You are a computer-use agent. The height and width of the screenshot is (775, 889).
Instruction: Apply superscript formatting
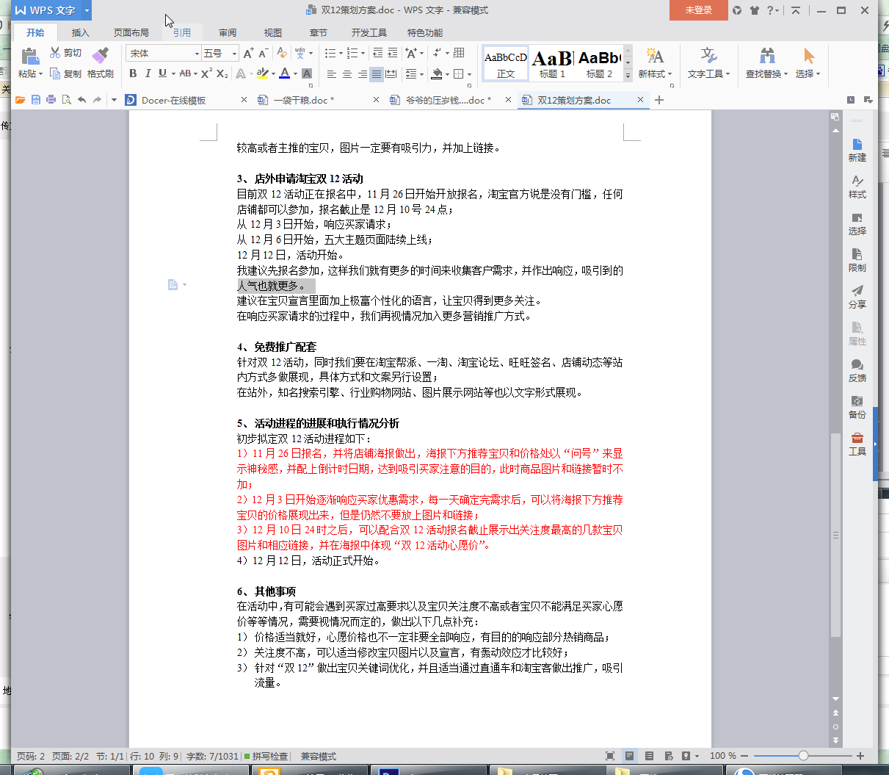point(206,73)
